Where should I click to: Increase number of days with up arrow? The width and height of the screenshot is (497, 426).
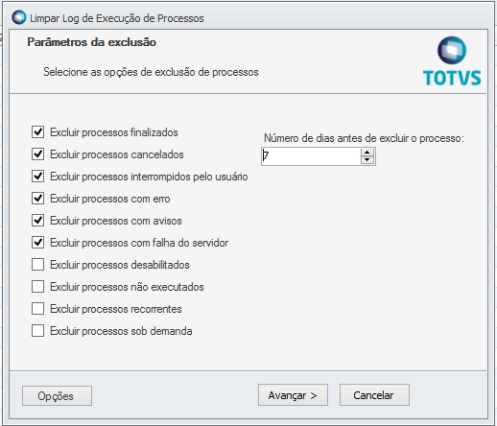coord(367,153)
